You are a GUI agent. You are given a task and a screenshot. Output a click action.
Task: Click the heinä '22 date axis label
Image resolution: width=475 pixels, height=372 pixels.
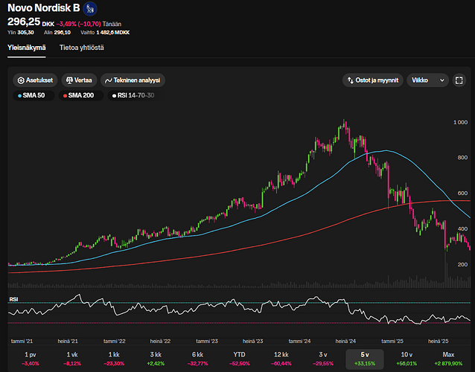(x=161, y=341)
